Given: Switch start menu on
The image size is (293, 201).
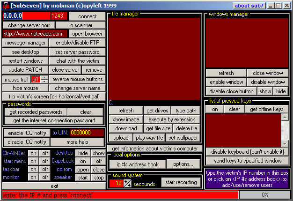Looking at the screenshot, I should click(33, 162).
